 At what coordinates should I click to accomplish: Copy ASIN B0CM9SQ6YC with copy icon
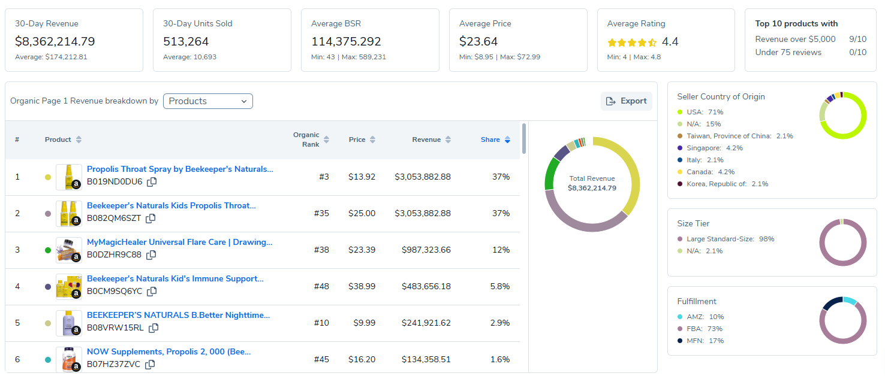(152, 291)
